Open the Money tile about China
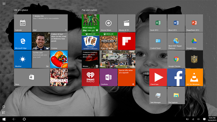Viewport: 217px width, 122px height. point(91,59)
